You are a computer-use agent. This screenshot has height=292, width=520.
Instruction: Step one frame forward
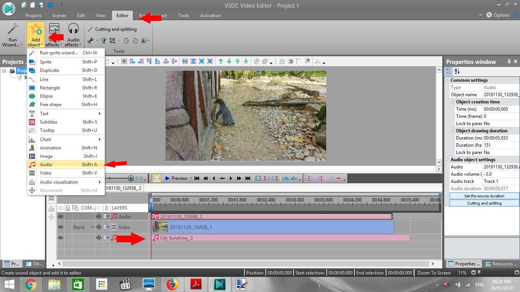point(231,178)
